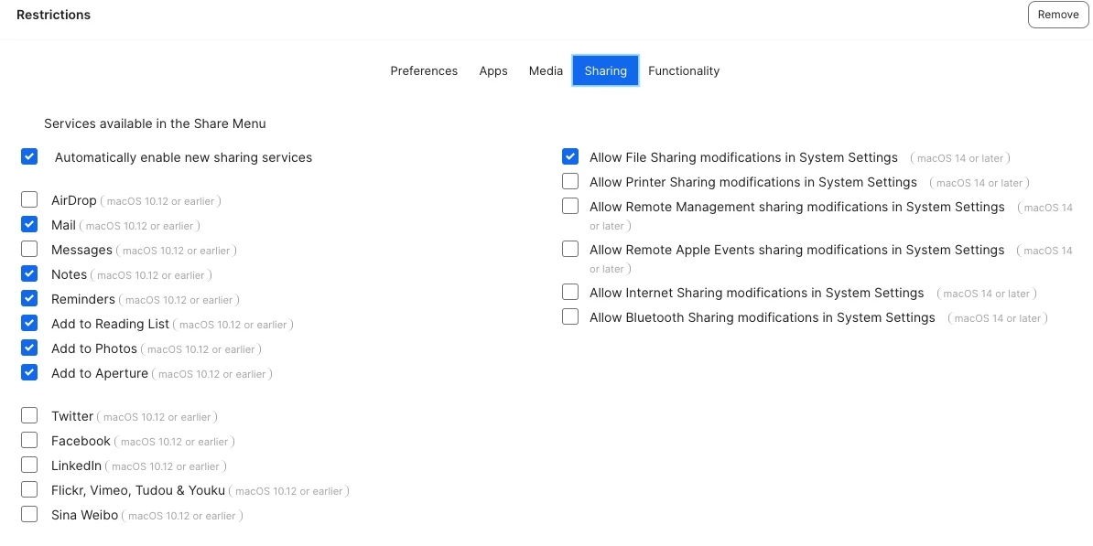This screenshot has width=1093, height=546.
Task: Go to the Functionality tab
Action: [x=684, y=70]
